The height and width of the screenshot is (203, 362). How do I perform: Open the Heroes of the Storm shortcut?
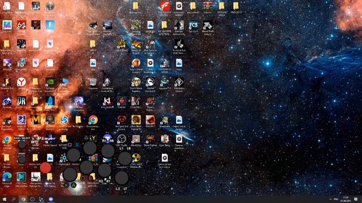click(64, 120)
